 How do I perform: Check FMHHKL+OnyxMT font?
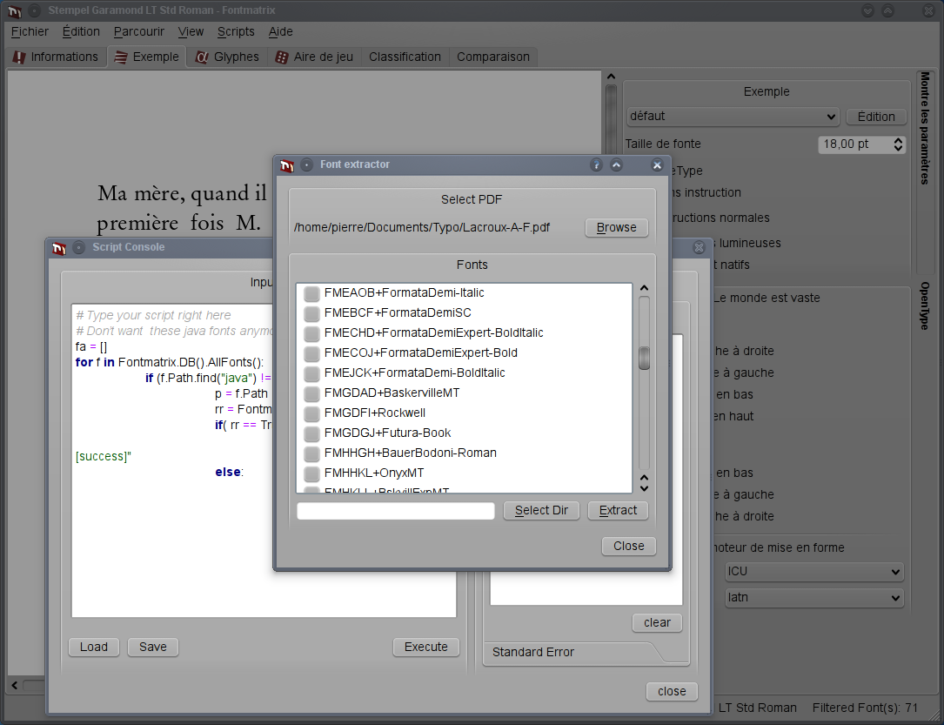pos(311,473)
